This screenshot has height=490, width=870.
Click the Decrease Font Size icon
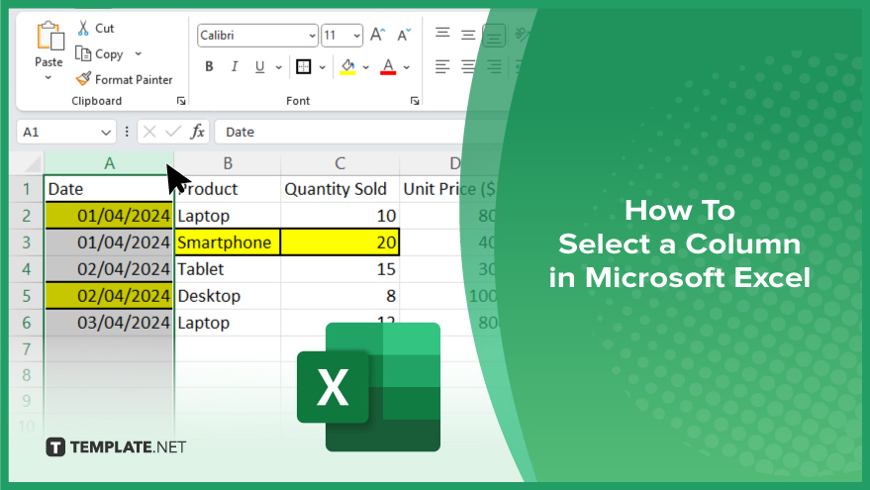click(404, 35)
